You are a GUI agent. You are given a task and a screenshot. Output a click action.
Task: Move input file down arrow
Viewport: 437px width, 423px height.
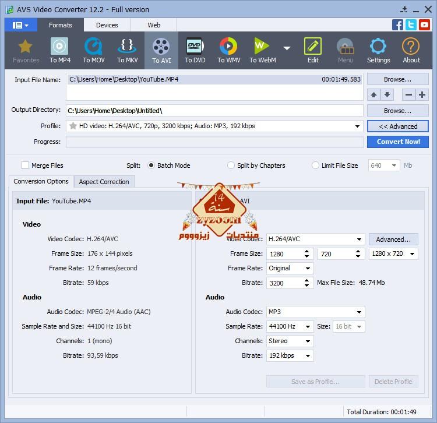pyautogui.click(x=387, y=95)
